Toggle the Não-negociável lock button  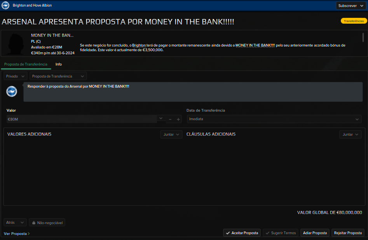47,223
